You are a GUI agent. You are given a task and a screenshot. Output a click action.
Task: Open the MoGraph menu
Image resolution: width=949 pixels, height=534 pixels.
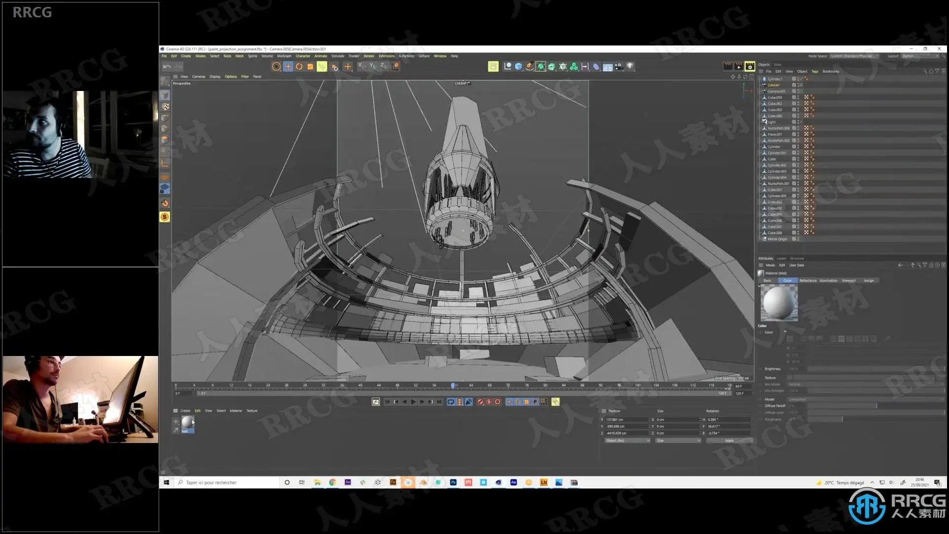click(x=284, y=56)
